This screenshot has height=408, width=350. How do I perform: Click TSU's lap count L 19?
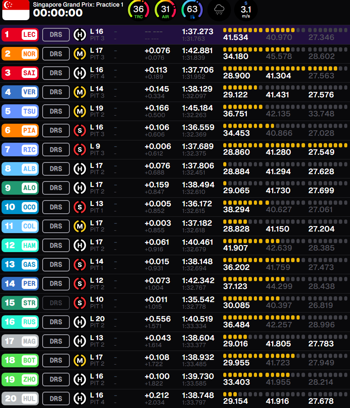[x=97, y=108]
